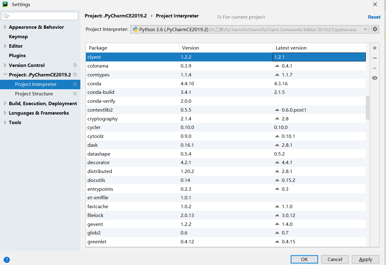The height and width of the screenshot is (265, 386).
Task: Click upgrade arrow for dask 2.8.1
Action: [277, 145]
